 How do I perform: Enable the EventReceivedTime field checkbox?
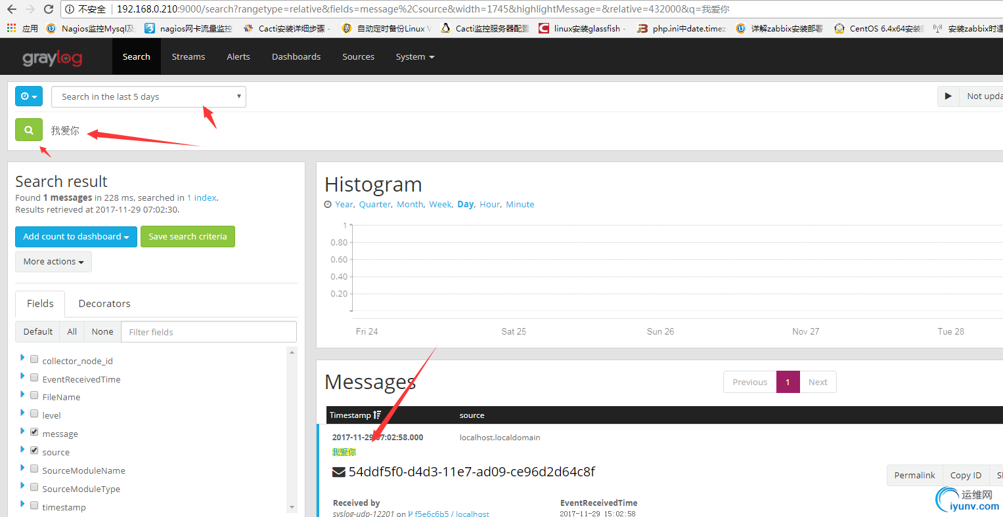pyautogui.click(x=34, y=377)
